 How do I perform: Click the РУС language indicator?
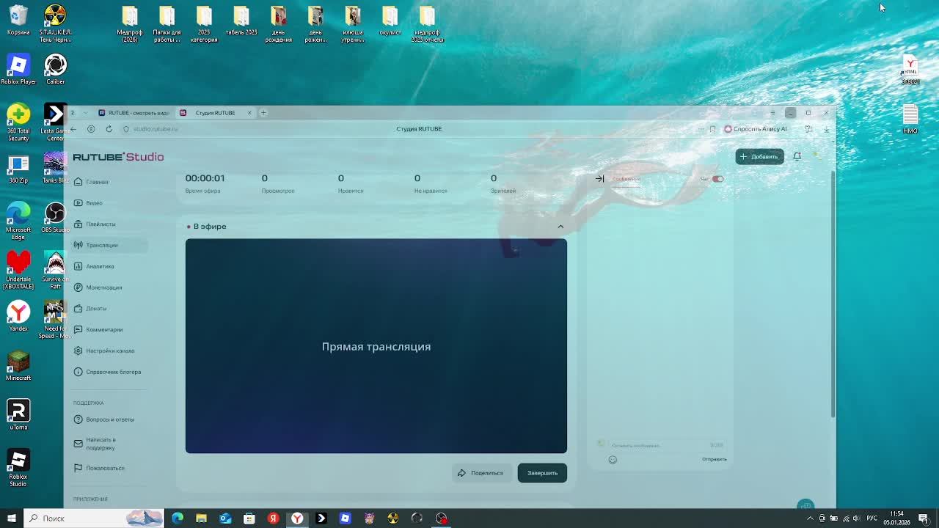point(872,518)
